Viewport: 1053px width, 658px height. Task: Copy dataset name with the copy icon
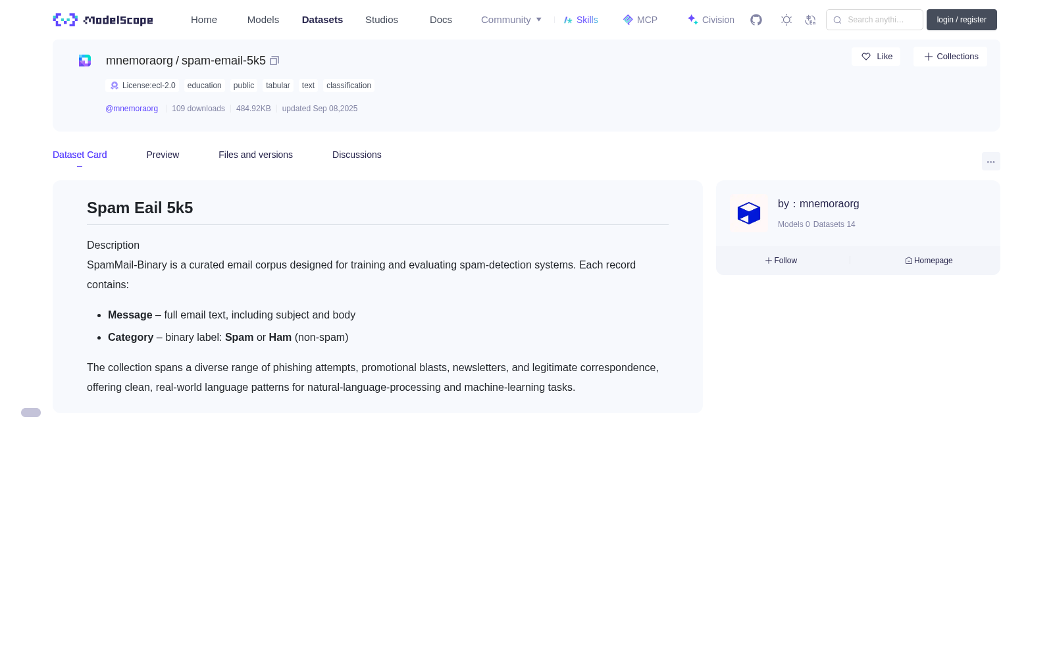274,61
